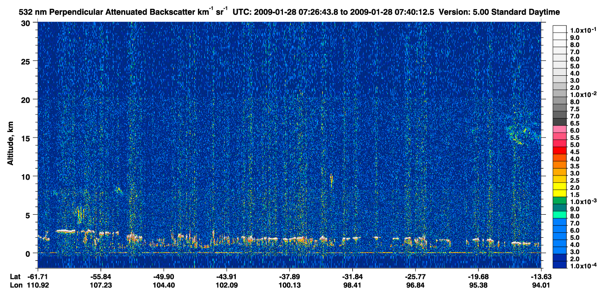Click the longitude value '100.13'
The image size is (601, 308).
(289, 285)
